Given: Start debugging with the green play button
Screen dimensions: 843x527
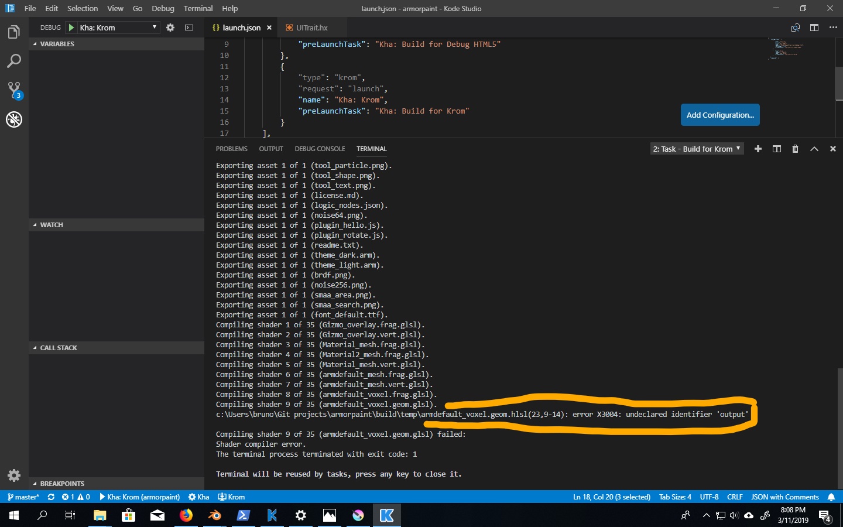Looking at the screenshot, I should click(70, 27).
